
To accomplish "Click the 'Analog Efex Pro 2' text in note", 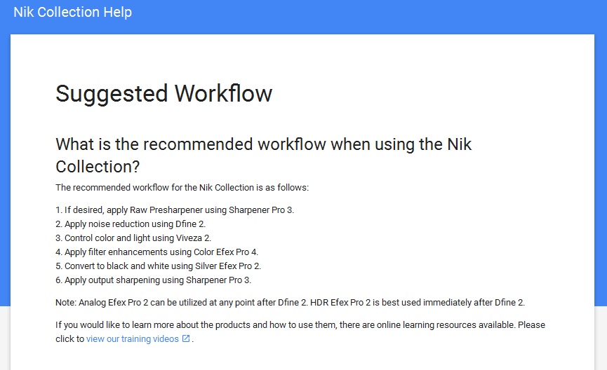I will pyautogui.click(x=114, y=302).
